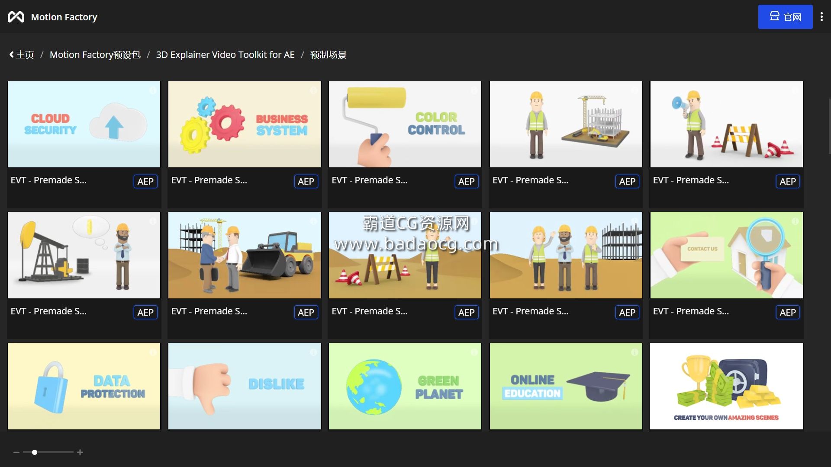831x467 pixels.
Task: Show info icon on bulldozer handshake thumbnail
Action: click(x=313, y=221)
